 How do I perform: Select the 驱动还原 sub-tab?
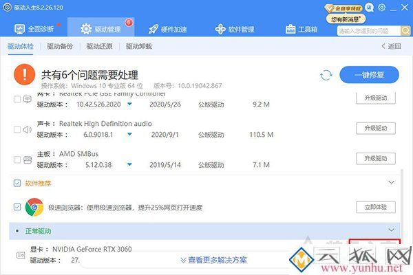point(99,46)
